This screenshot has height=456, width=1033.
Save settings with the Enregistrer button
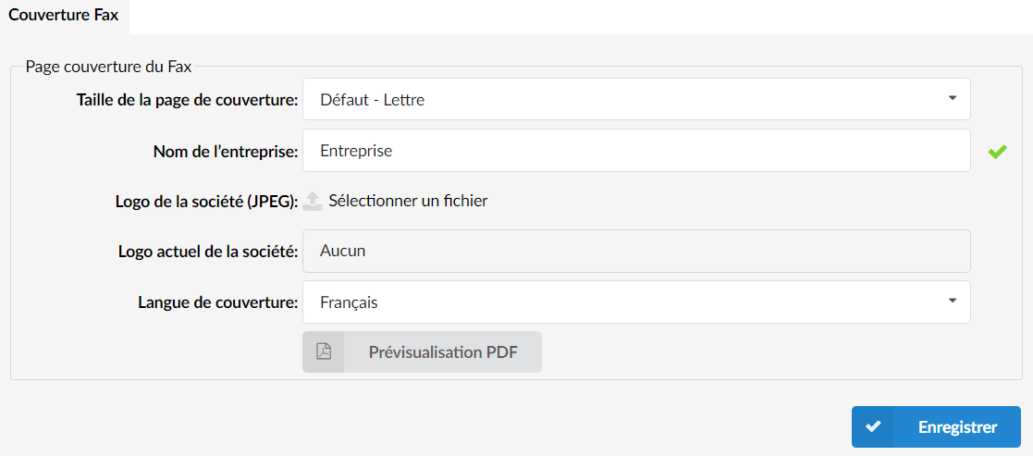[x=936, y=427]
